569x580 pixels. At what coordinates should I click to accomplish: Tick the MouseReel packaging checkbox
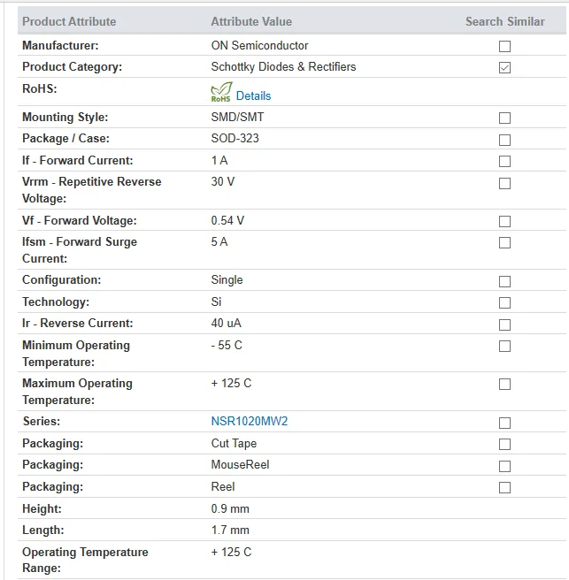click(x=504, y=467)
